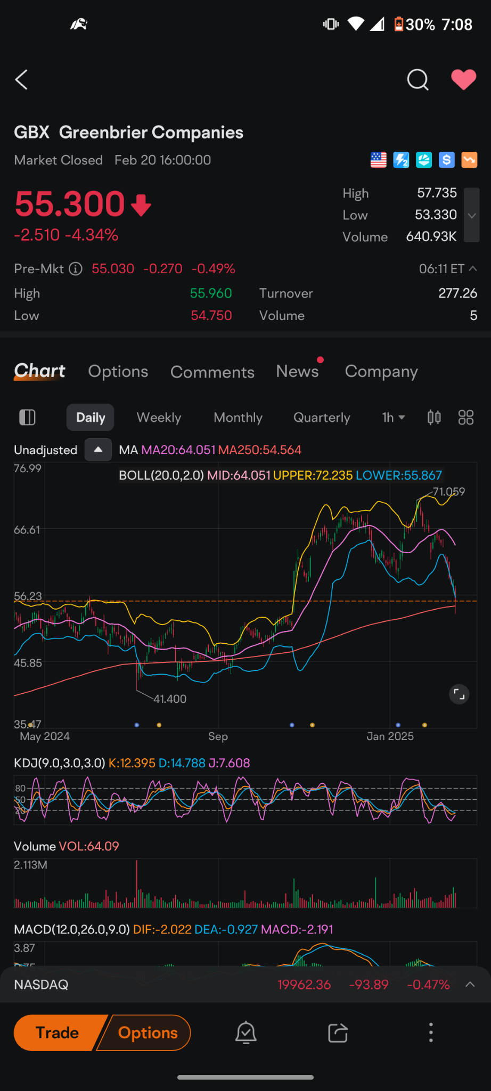
Task: Tap the Android gesture navigation handle
Action: click(245, 1077)
